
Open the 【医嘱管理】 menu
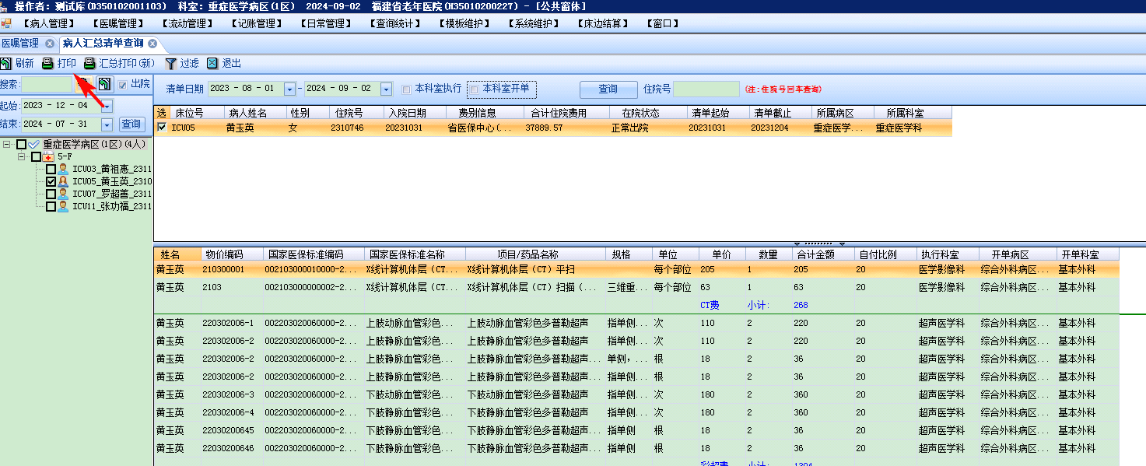pyautogui.click(x=118, y=23)
